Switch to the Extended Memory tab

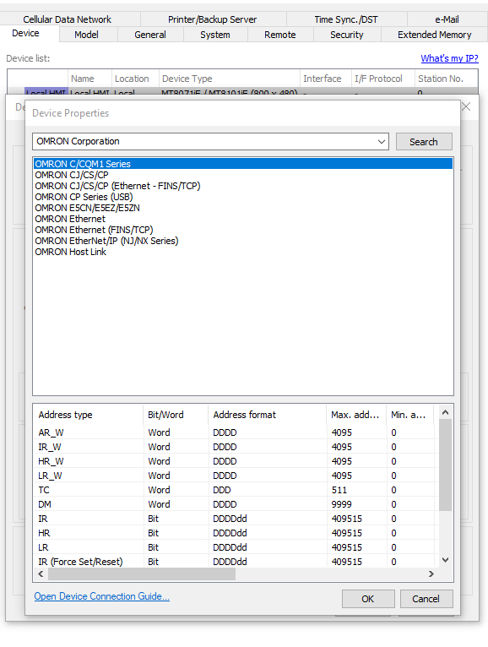point(434,35)
